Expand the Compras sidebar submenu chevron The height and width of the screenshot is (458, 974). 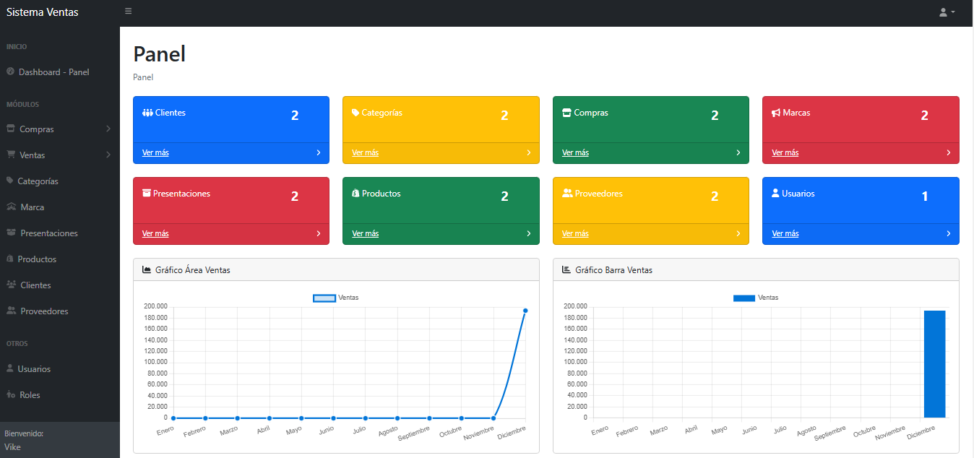point(108,129)
